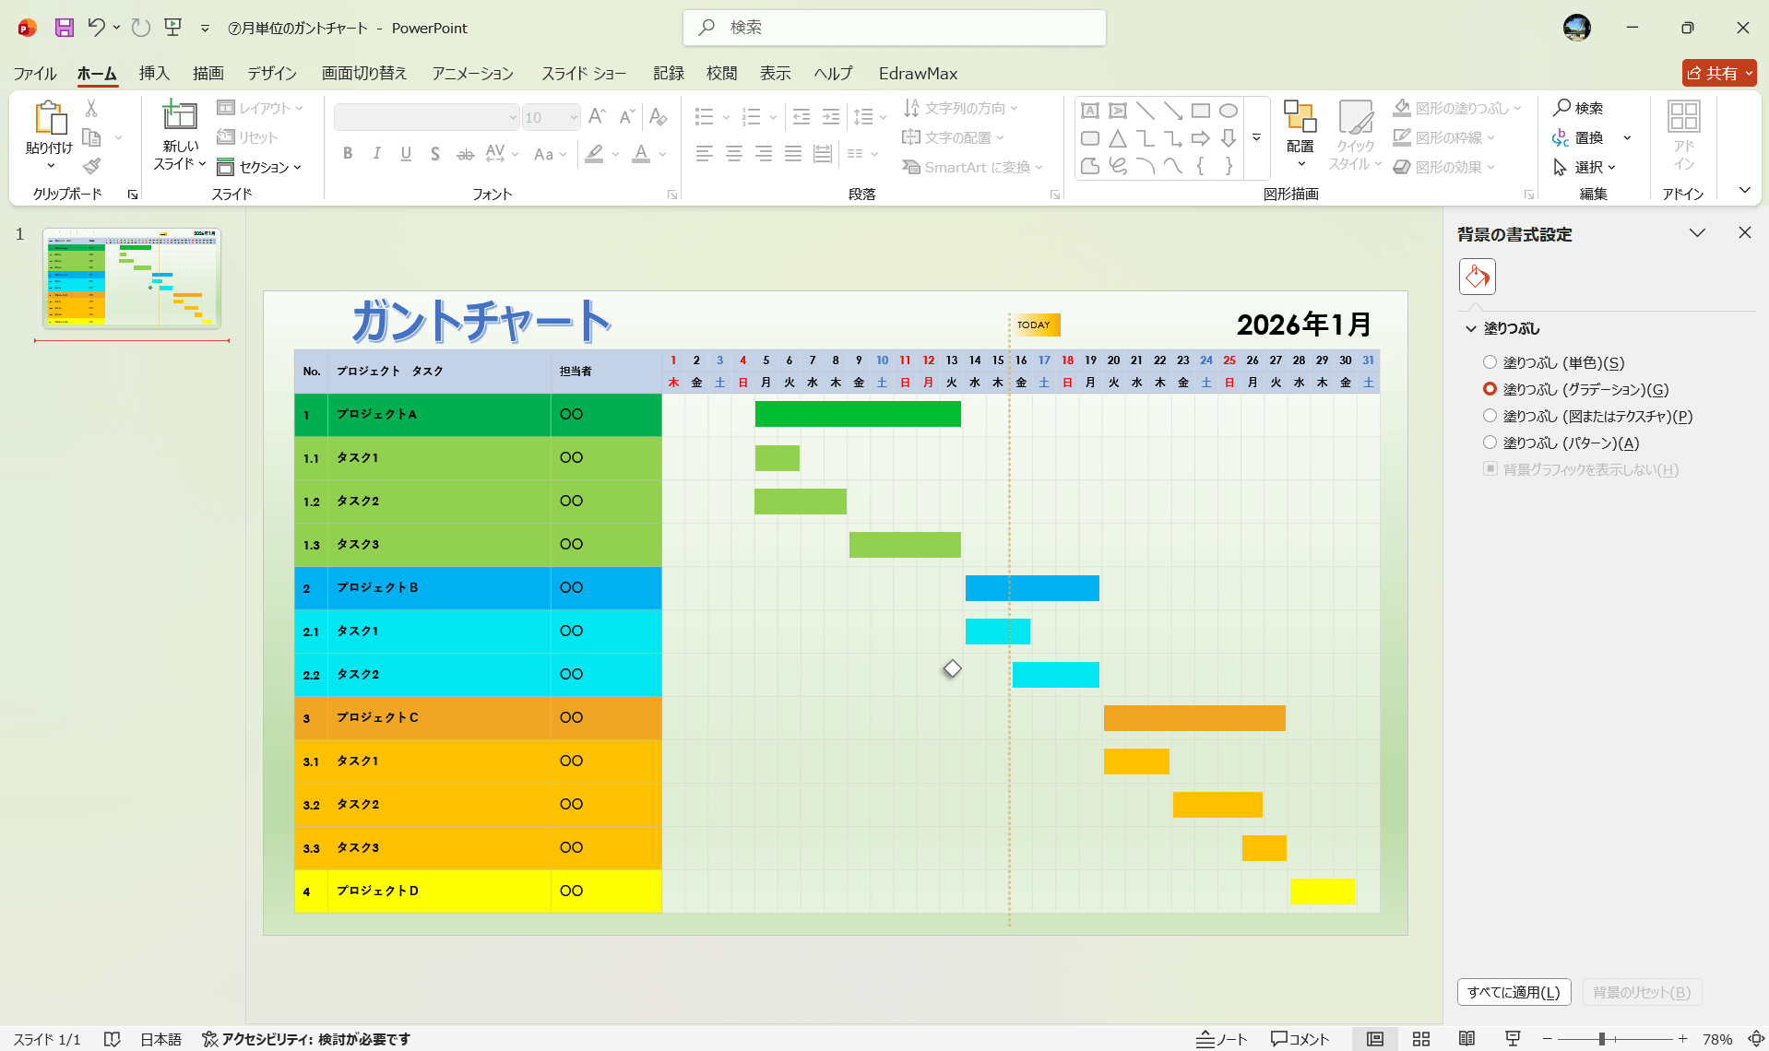
Task: Open the 配置 arrange tool
Action: point(1300,136)
